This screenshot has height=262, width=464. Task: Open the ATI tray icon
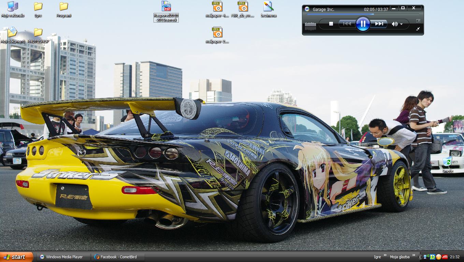click(445, 257)
